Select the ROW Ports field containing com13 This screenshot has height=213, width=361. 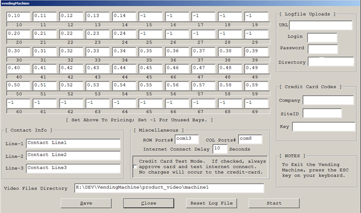click(187, 139)
